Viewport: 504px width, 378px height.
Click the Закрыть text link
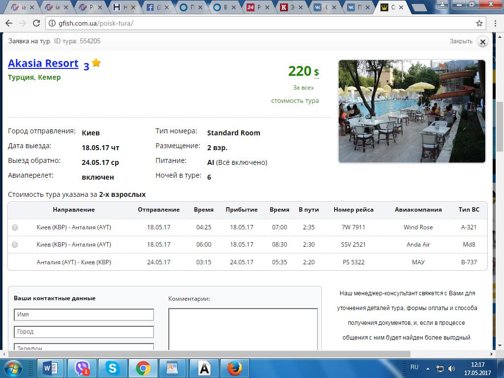461,41
